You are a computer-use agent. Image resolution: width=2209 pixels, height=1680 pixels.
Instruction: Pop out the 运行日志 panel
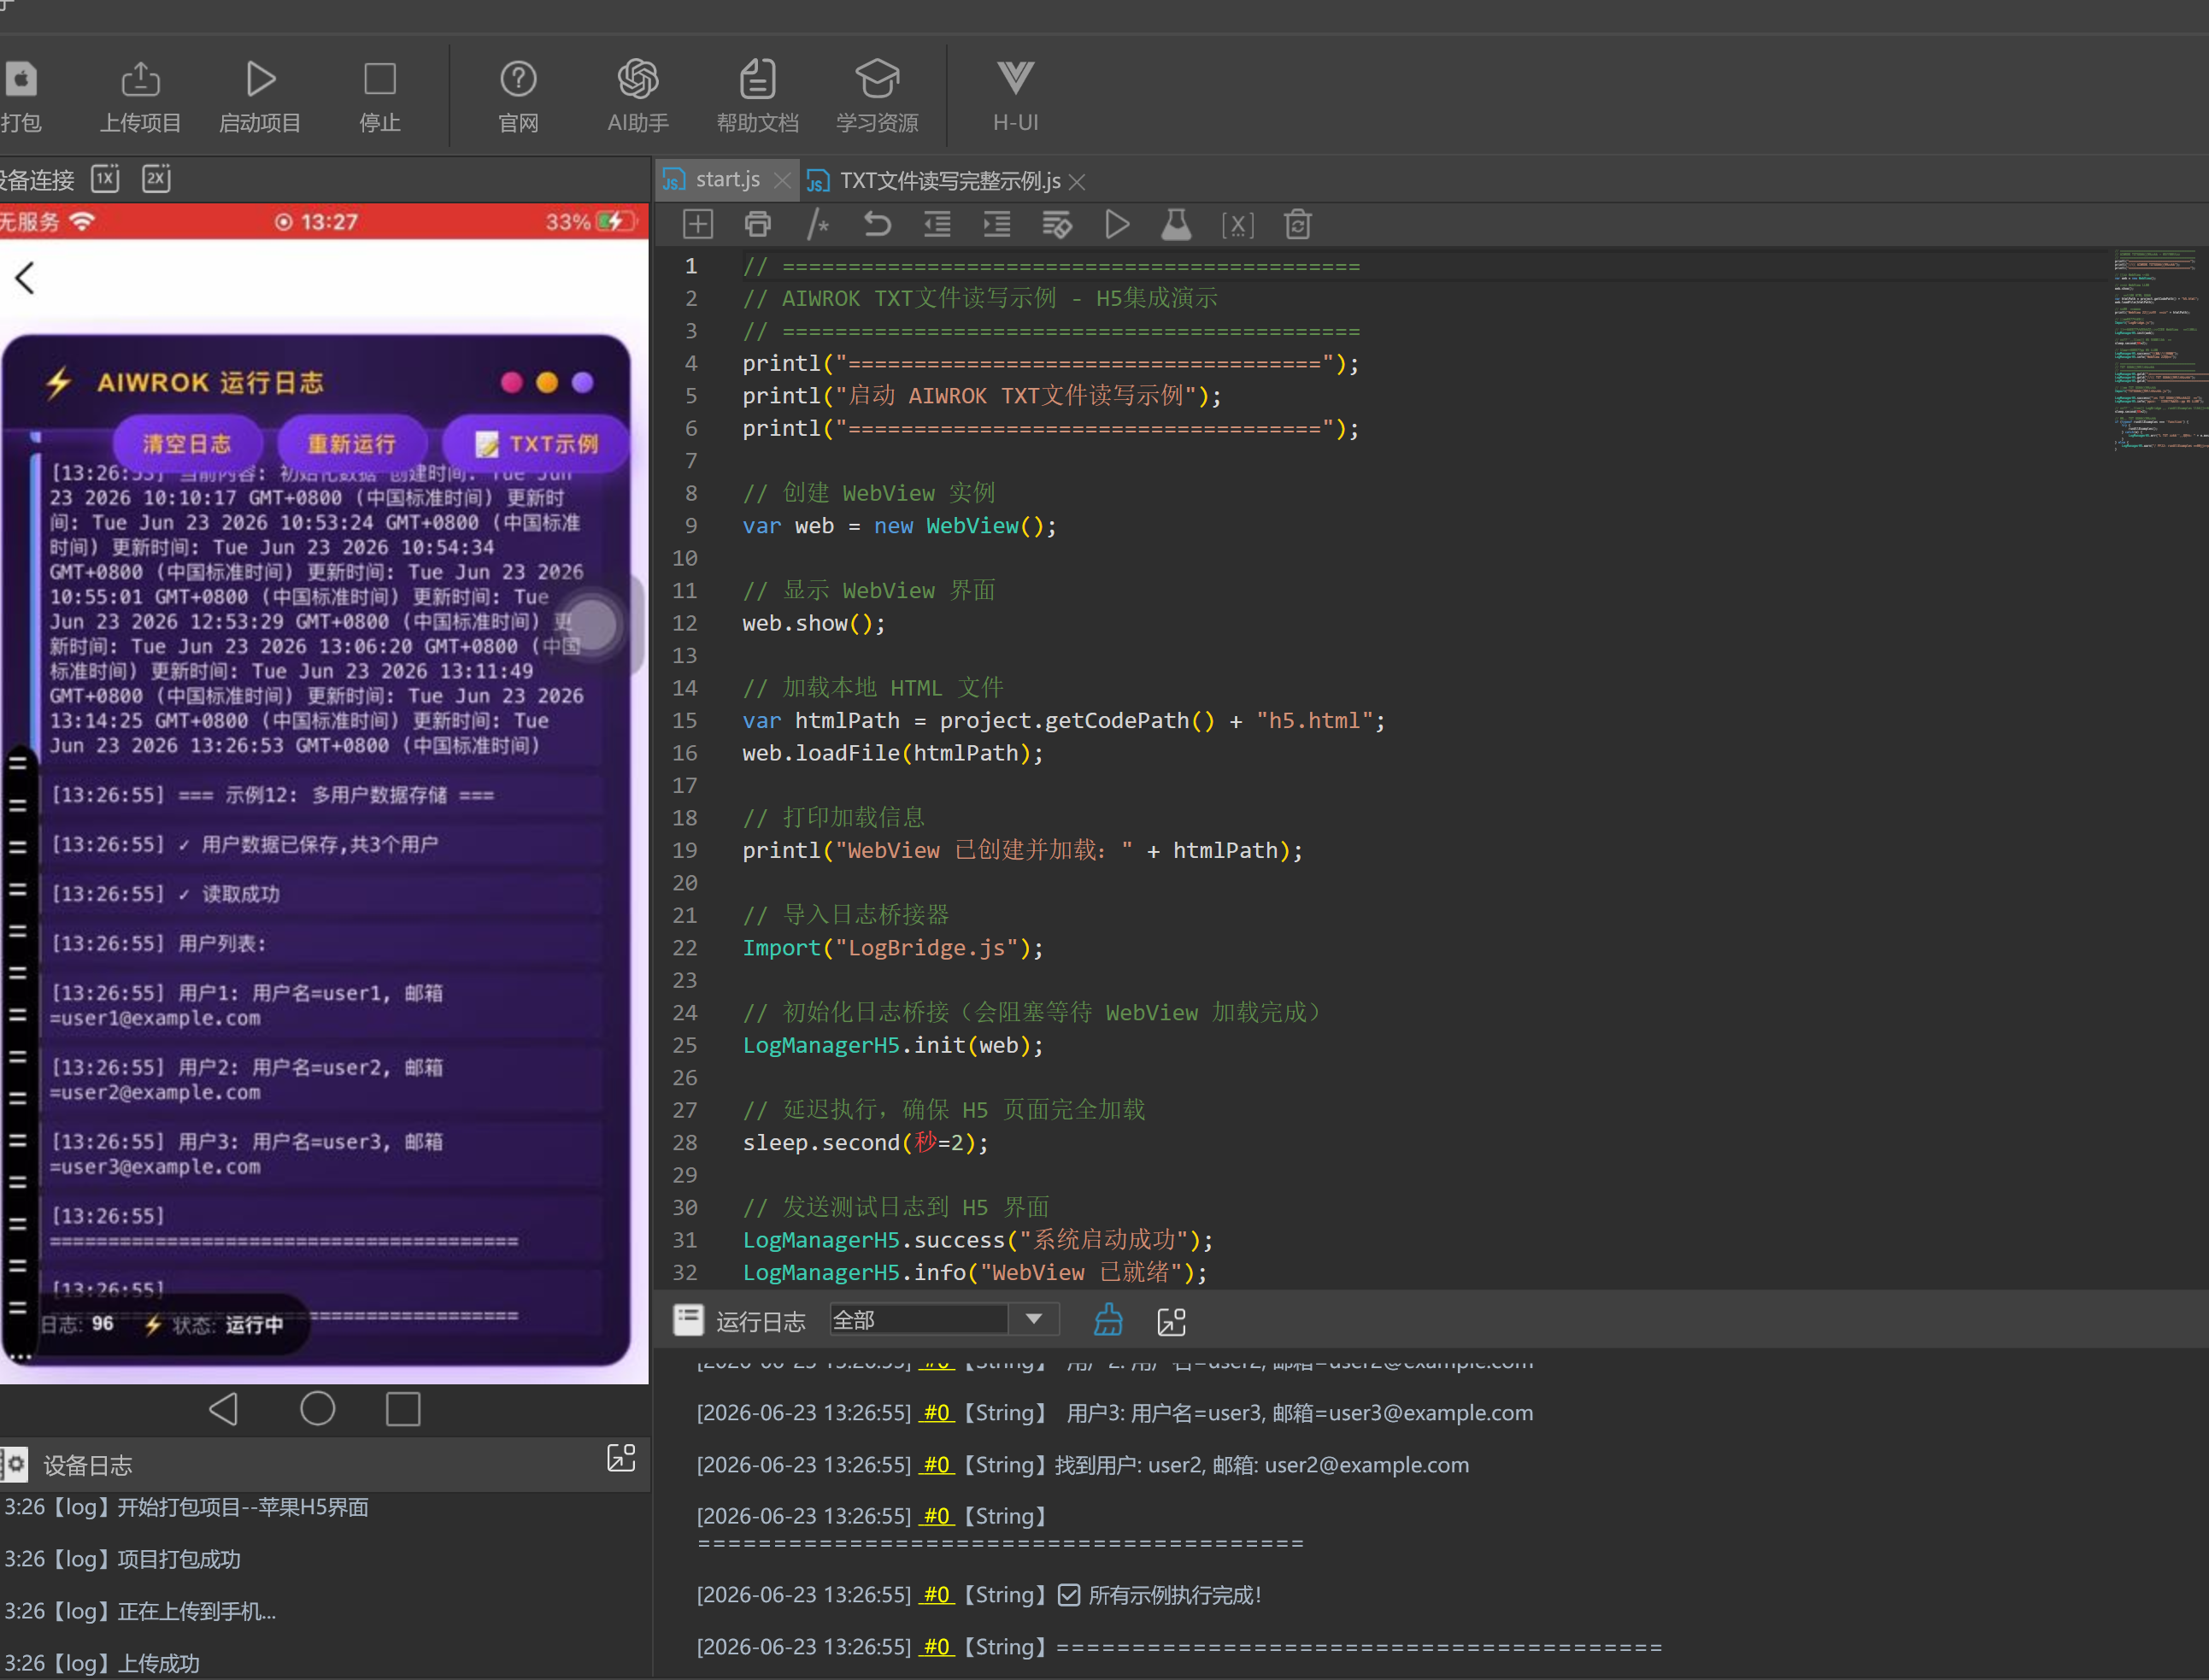click(x=1171, y=1321)
